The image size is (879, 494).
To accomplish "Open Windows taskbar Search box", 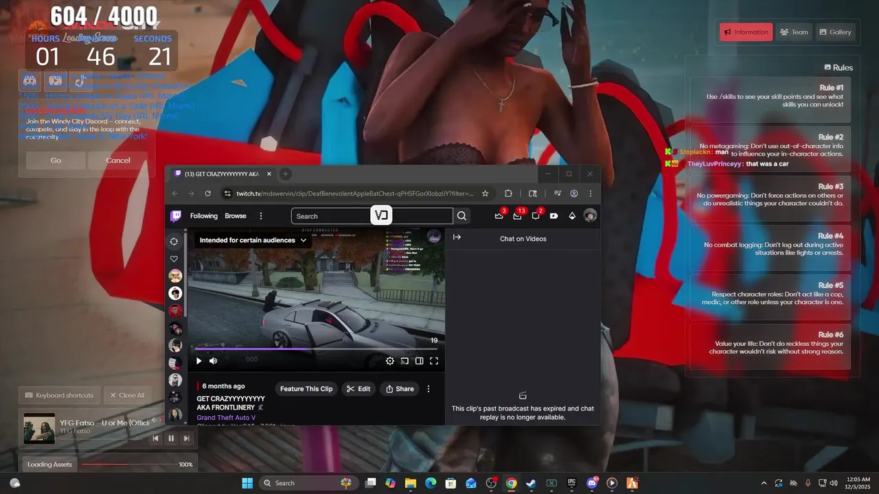I will pyautogui.click(x=308, y=483).
